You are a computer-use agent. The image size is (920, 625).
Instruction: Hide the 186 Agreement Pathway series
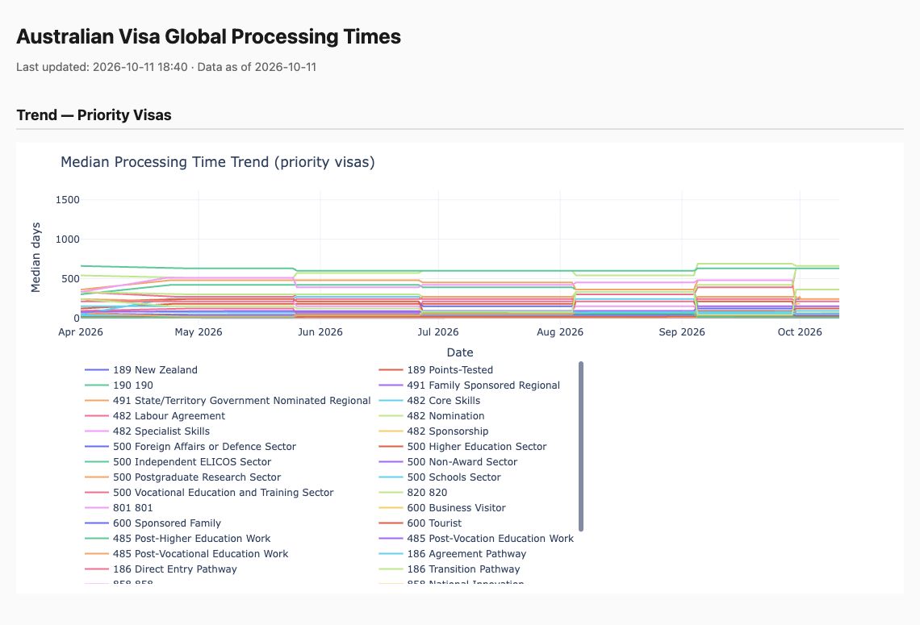point(453,553)
